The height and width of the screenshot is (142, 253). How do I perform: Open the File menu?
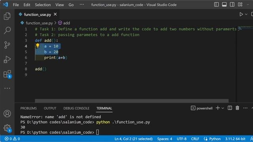(16, 5)
